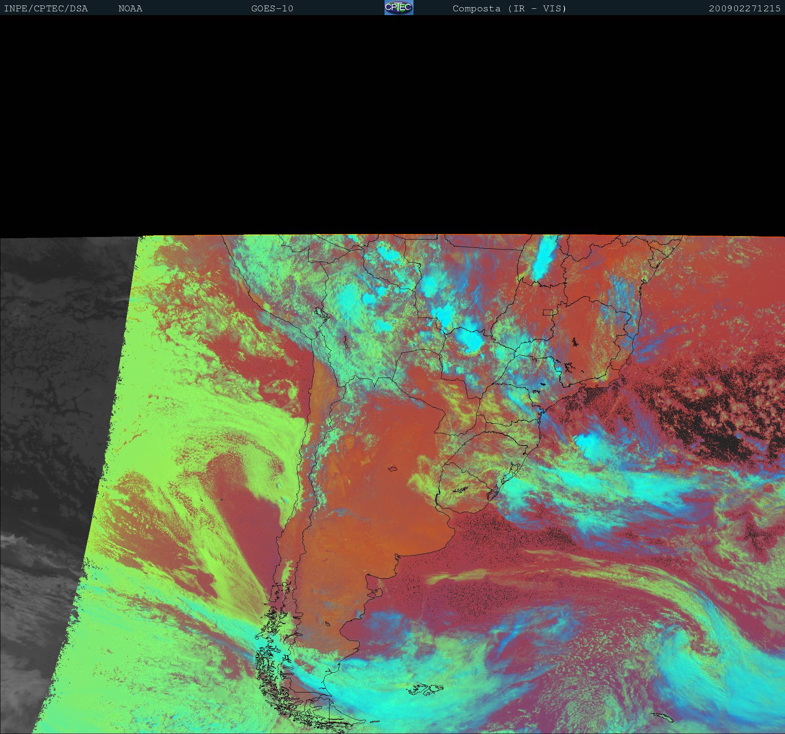The image size is (785, 734).
Task: Click the Composta (IR - VIS) label
Action: pos(509,9)
